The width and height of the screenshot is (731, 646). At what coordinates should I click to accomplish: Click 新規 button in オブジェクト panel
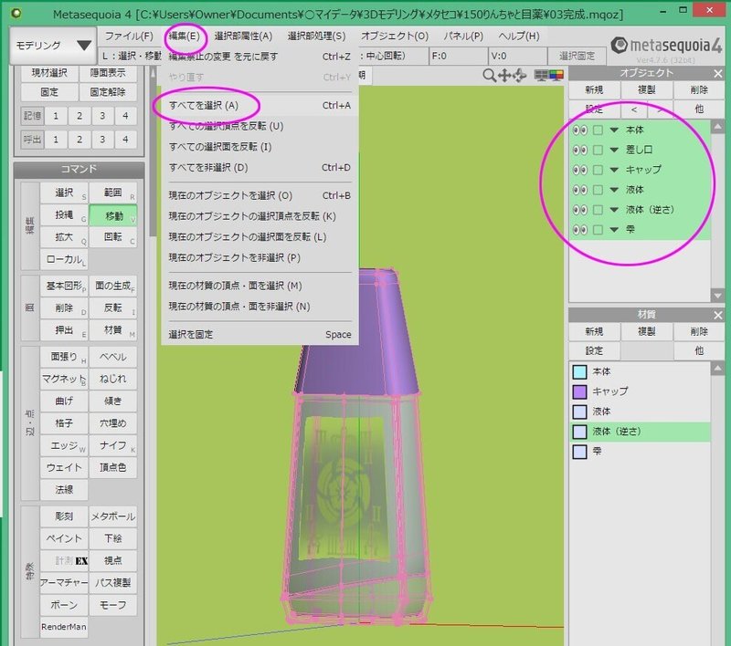pos(594,89)
